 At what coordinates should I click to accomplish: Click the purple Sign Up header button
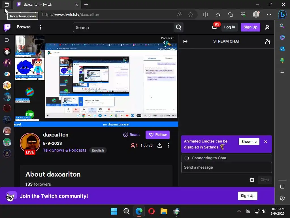point(250,27)
